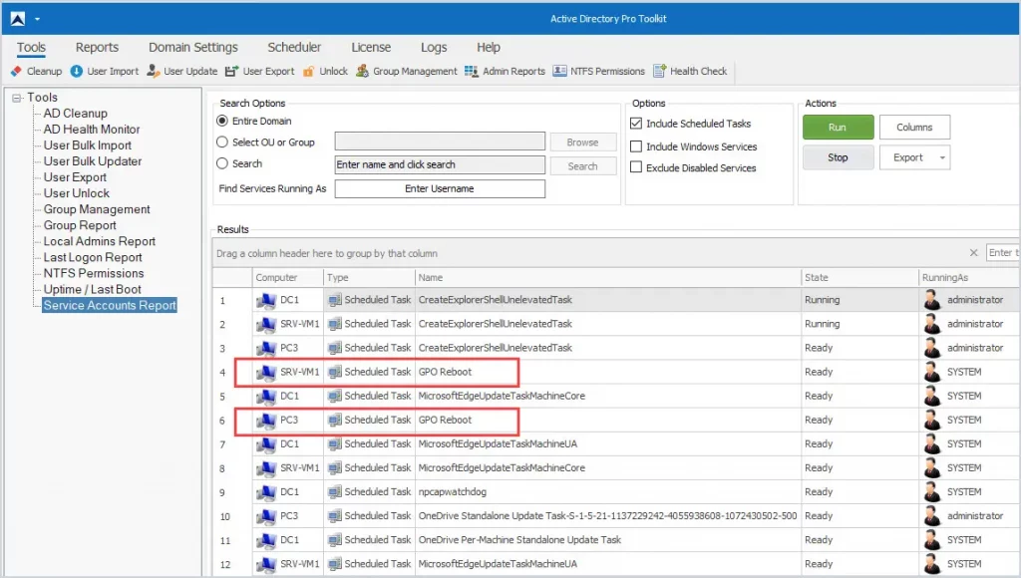Click computer icon for DC1 in row 11
Screen dimensions: 1021x578
(x=265, y=540)
